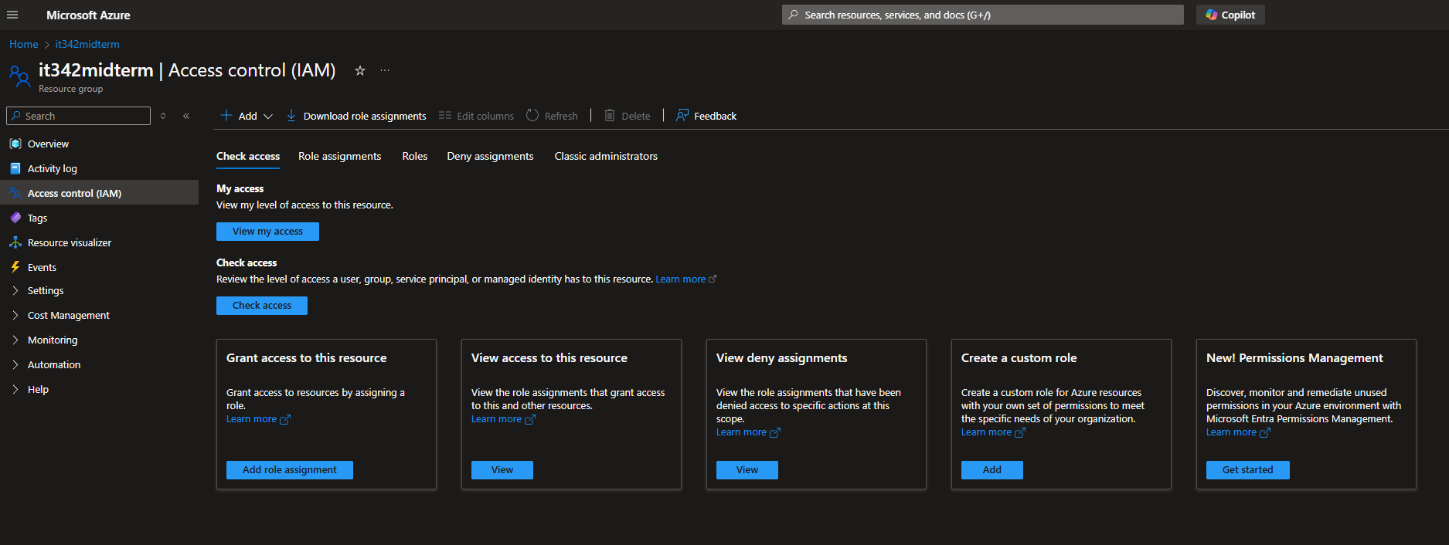The image size is (1449, 545).
Task: Open the Deny assignments tab
Action: tap(490, 156)
